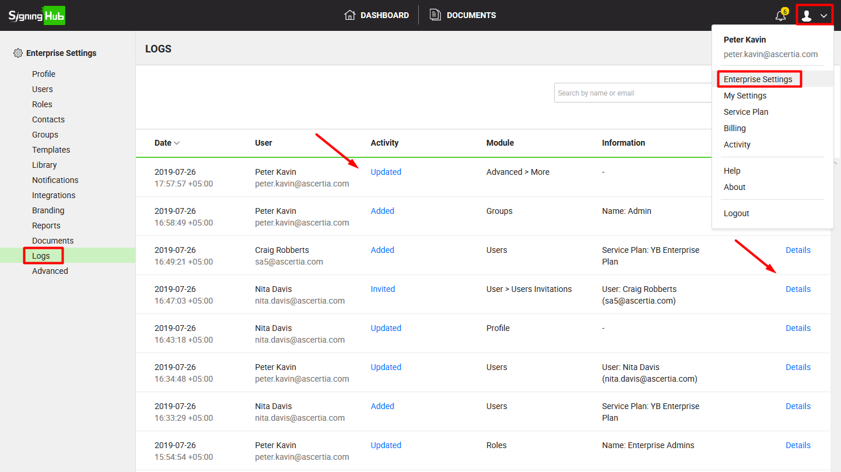Viewport: 841px width, 472px height.
Task: Open Integrations in the sidebar
Action: (x=54, y=195)
